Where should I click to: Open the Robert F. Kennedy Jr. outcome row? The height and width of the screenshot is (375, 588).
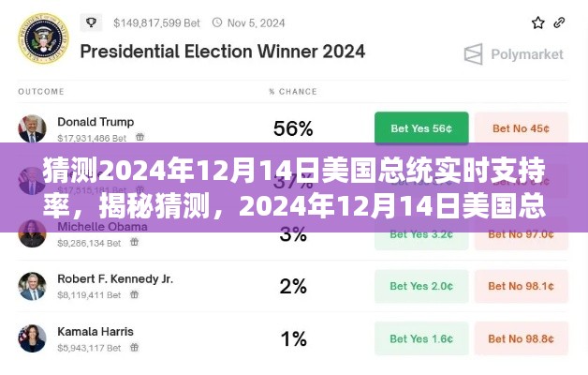[x=114, y=279]
